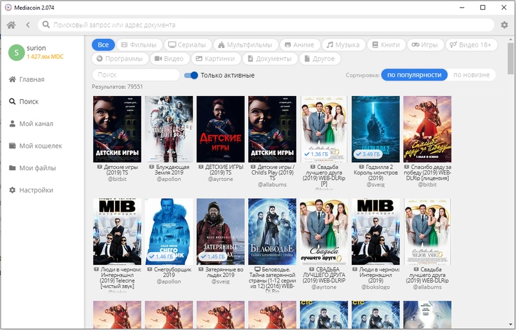Open the @apollon channel link under Блуждающая Земля
This screenshot has height=330, width=516.
click(x=169, y=180)
